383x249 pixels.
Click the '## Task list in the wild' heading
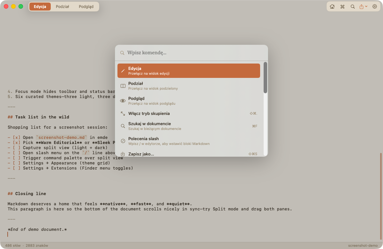click(38, 117)
